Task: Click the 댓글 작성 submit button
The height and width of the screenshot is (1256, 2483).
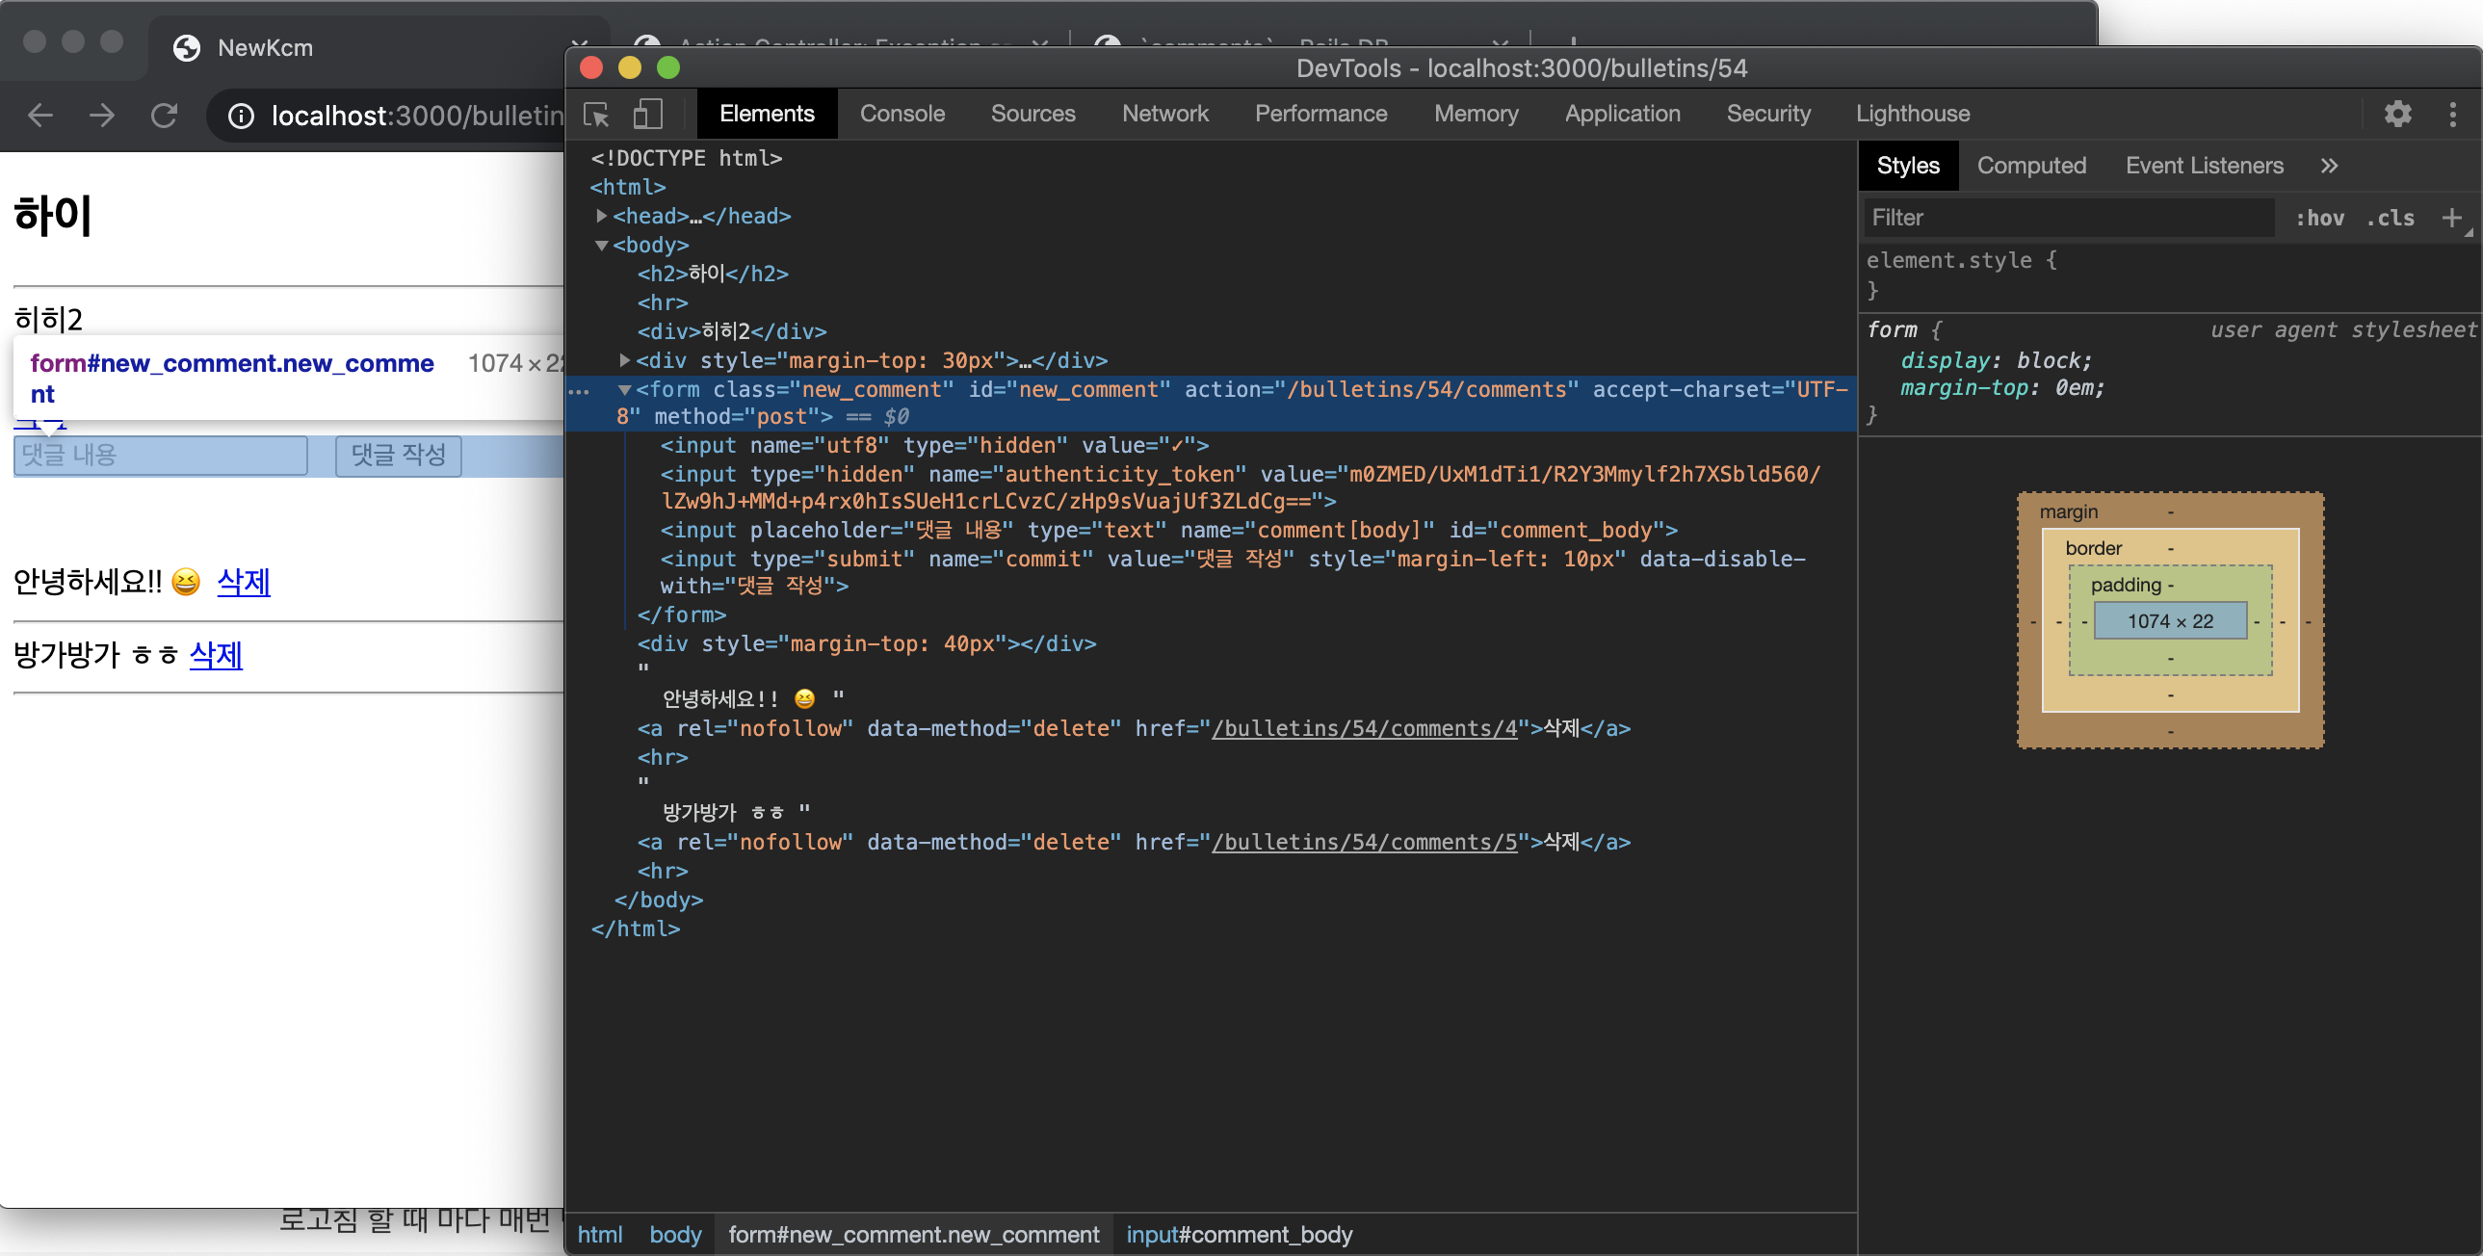Action: coord(398,455)
